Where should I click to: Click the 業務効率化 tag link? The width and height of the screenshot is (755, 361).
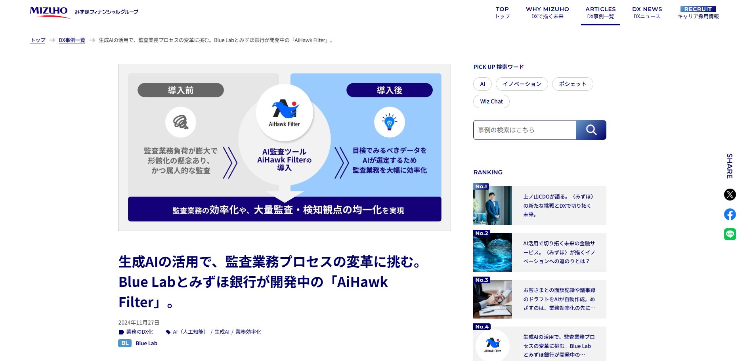coord(248,332)
